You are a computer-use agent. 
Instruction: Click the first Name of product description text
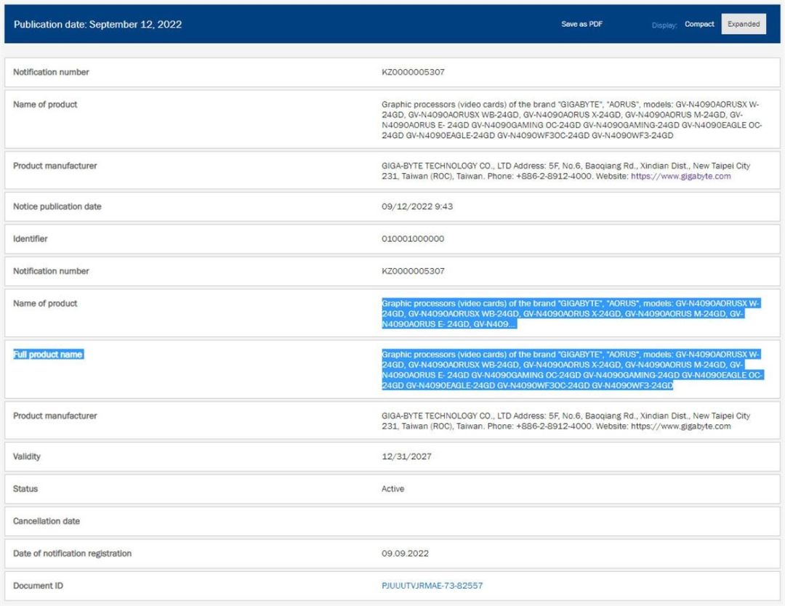(572, 120)
